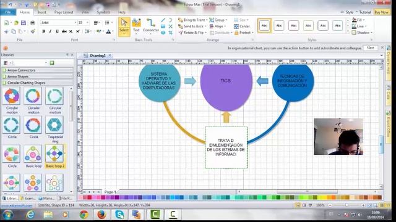
Task: Toggle Underline formatting
Action: pos(57,31)
